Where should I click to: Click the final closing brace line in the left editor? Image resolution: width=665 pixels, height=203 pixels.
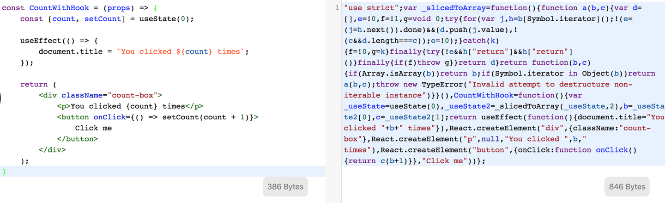pyautogui.click(x=163, y=171)
